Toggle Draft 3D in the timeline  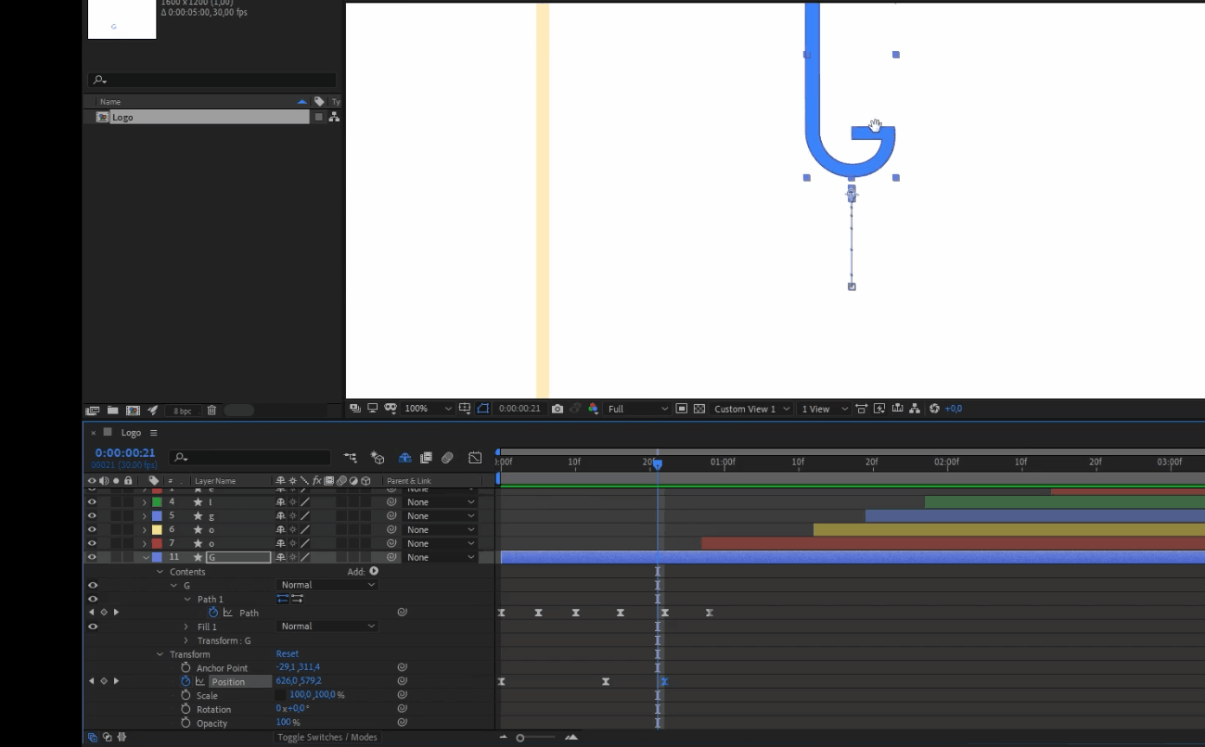[x=378, y=458]
